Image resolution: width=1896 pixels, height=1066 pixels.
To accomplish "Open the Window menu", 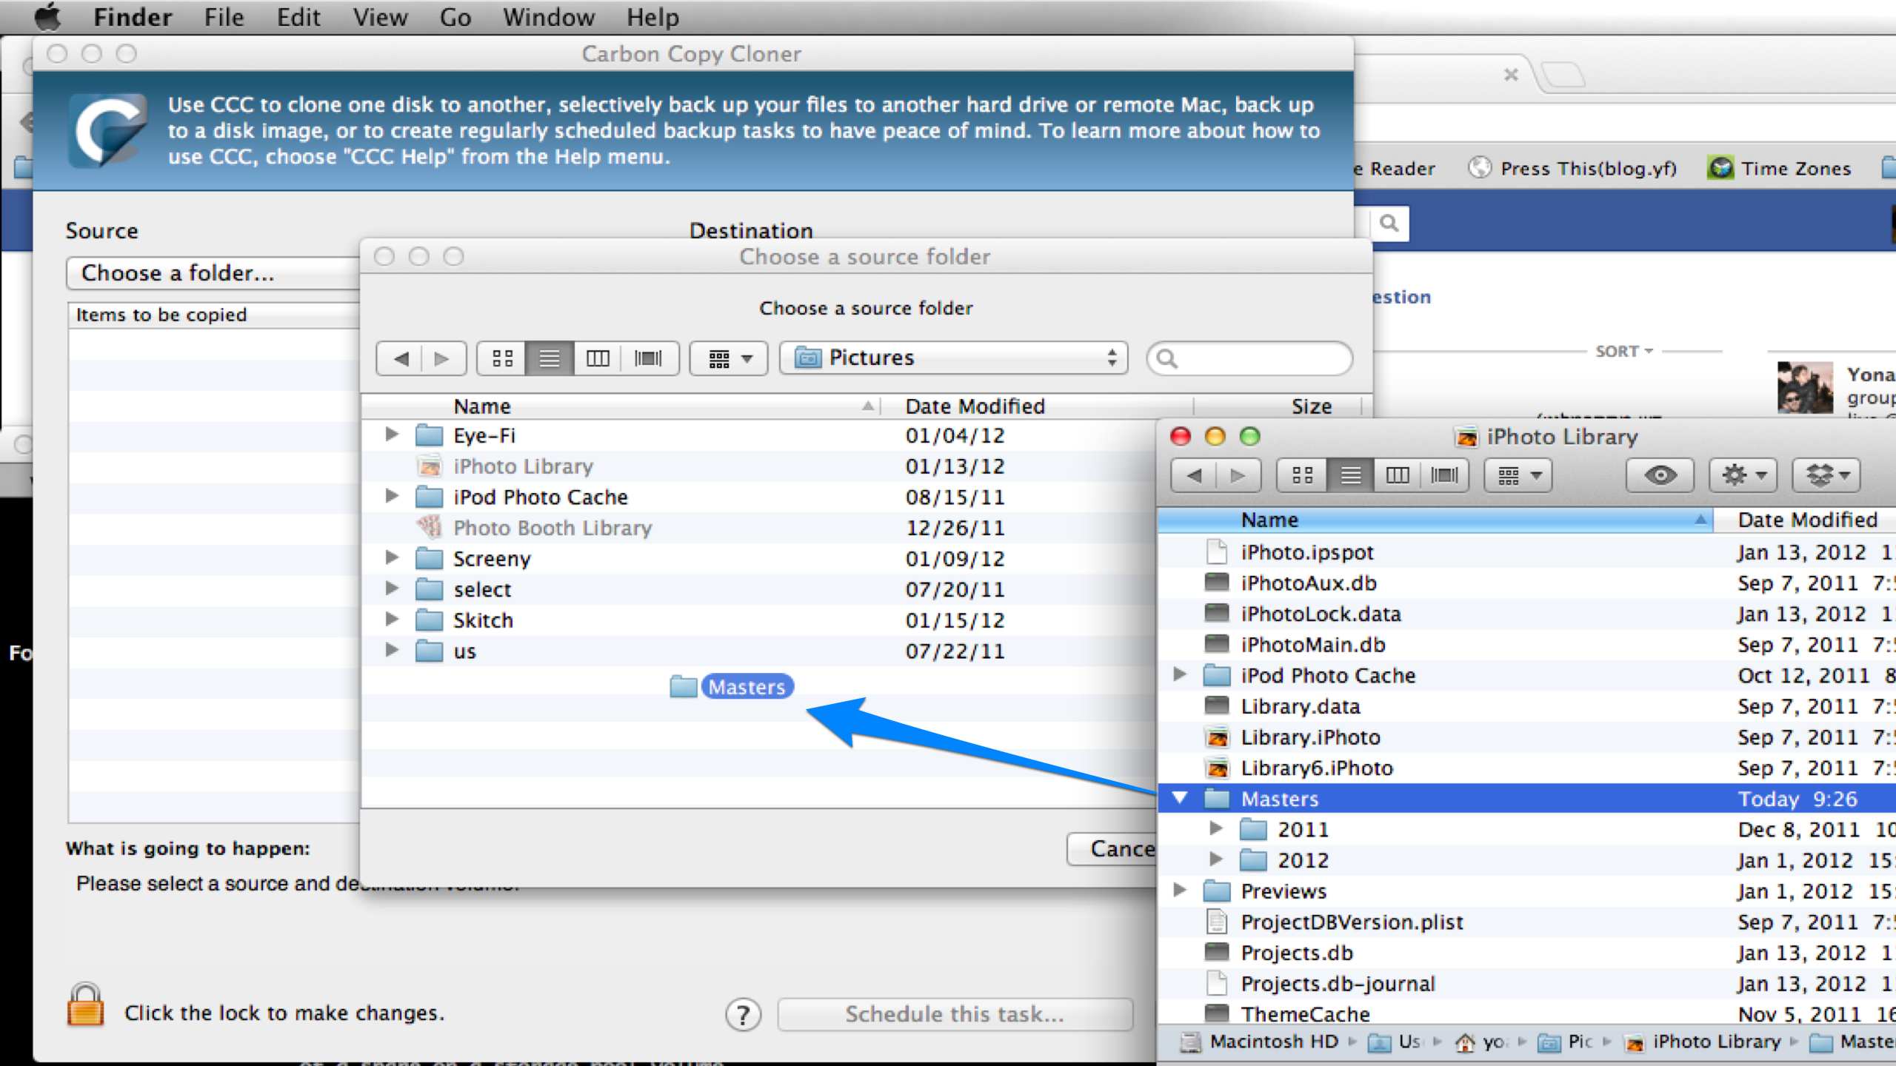I will [548, 17].
